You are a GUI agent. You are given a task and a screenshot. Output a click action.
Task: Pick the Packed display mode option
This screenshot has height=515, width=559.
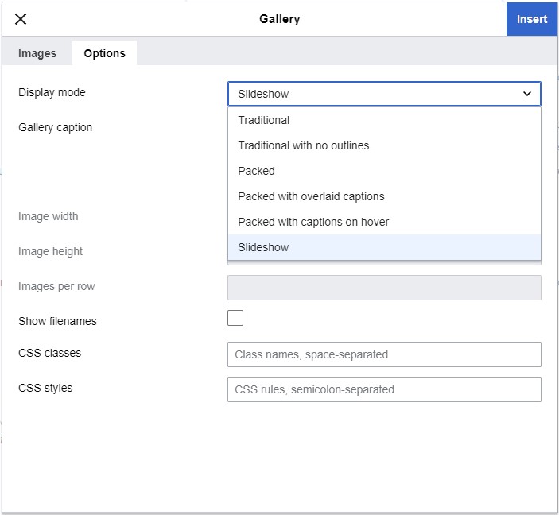[x=256, y=171]
